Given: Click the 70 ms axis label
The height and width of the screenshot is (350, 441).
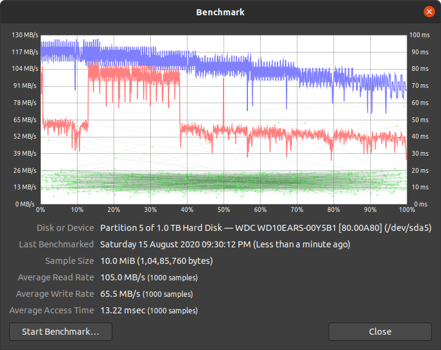Looking at the screenshot, I should click(x=420, y=86).
